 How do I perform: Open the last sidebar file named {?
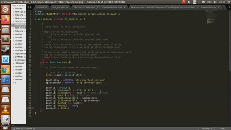click(16, 83)
